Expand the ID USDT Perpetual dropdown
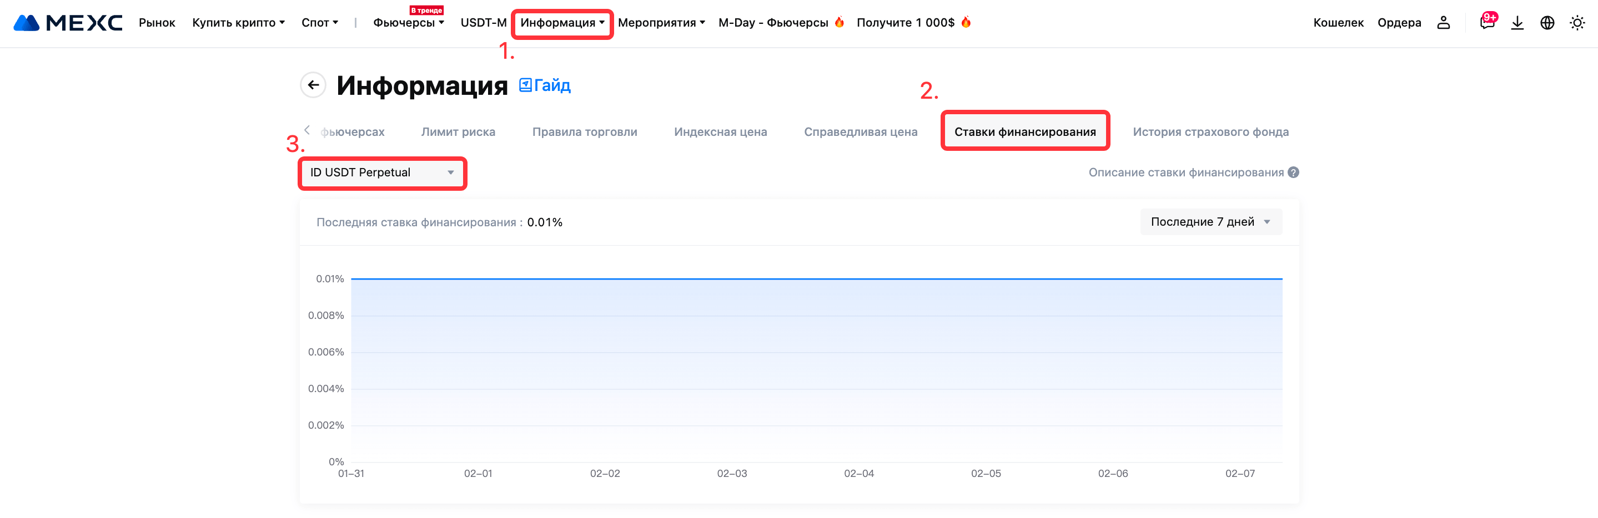Viewport: 1598px width, 518px height. coord(382,173)
